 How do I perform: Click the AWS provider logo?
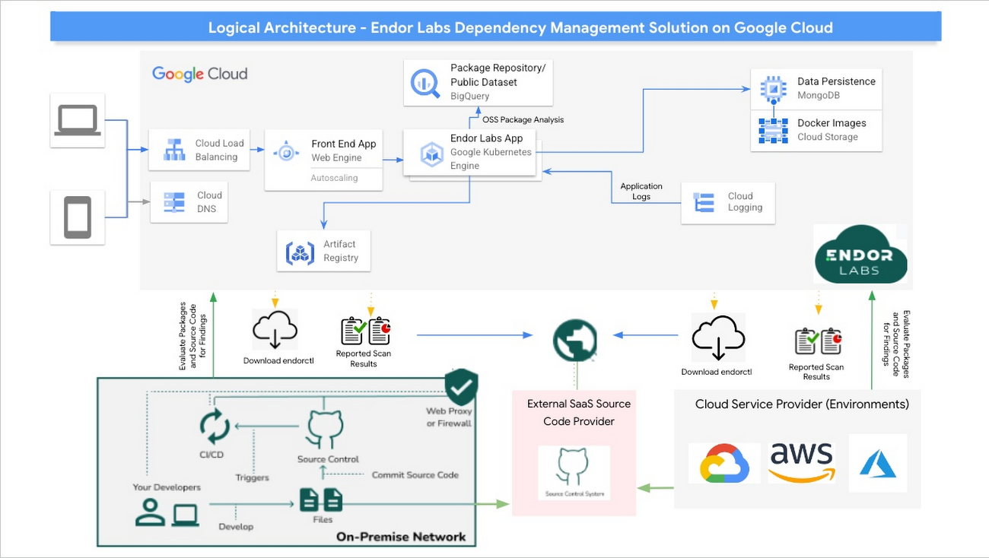[802, 462]
